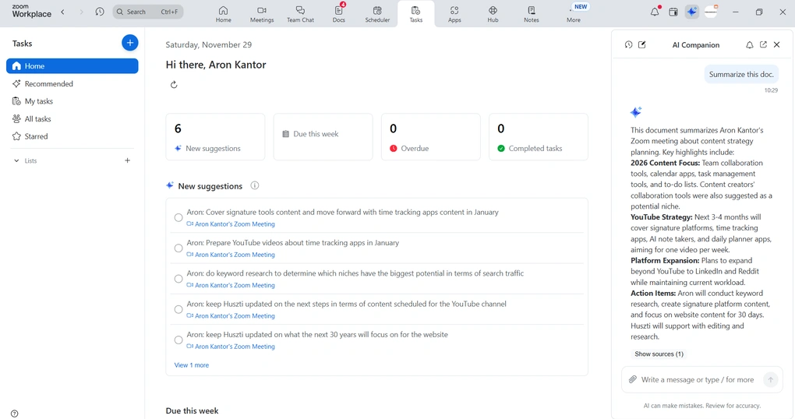Open the 6 New suggestions card

point(215,137)
